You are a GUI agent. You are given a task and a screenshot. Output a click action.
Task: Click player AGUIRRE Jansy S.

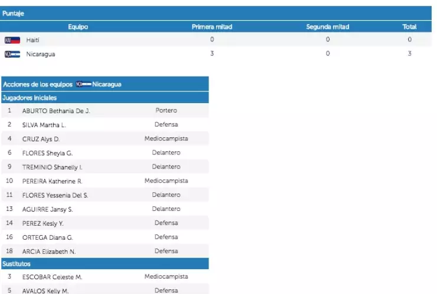click(x=47, y=209)
